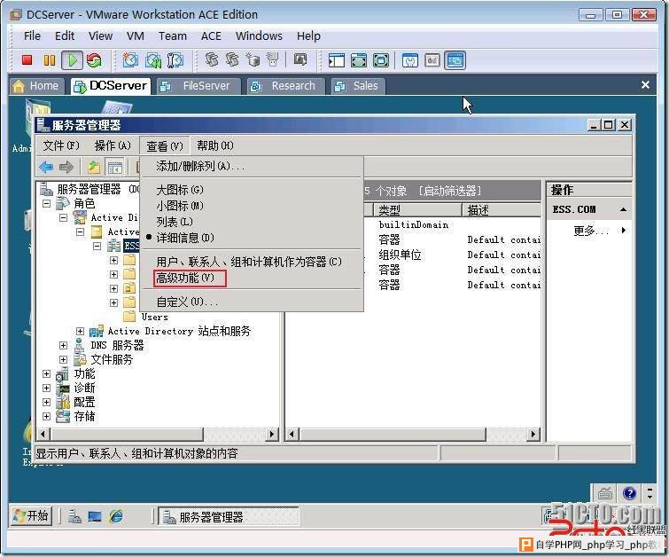
Task: Click the left pane scroll-right arrow
Action: [272, 435]
